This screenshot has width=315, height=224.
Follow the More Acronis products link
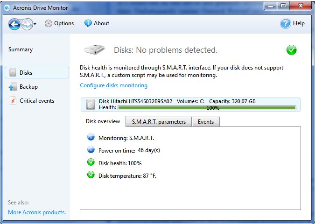point(37,212)
